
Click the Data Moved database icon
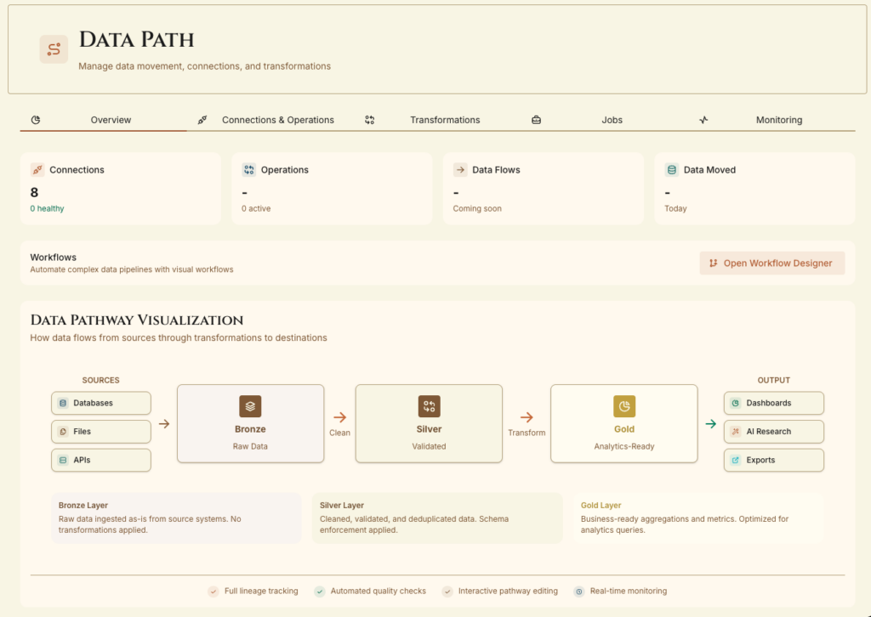672,170
